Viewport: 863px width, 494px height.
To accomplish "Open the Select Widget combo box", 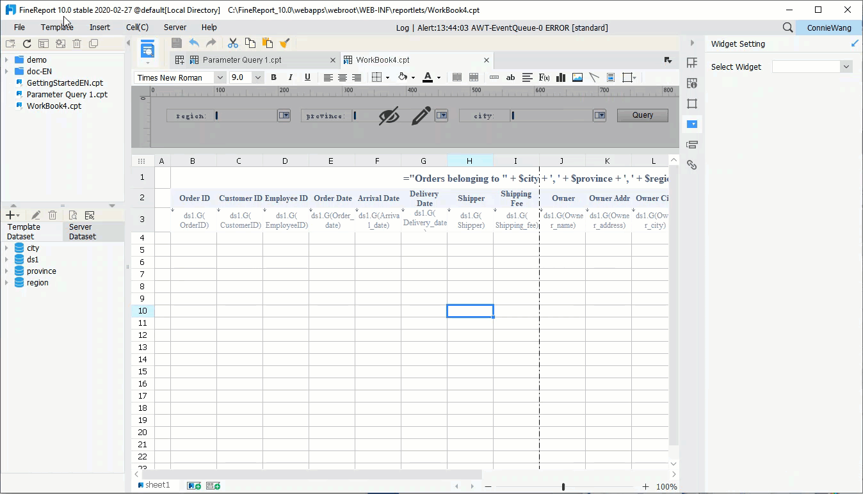I will (812, 67).
